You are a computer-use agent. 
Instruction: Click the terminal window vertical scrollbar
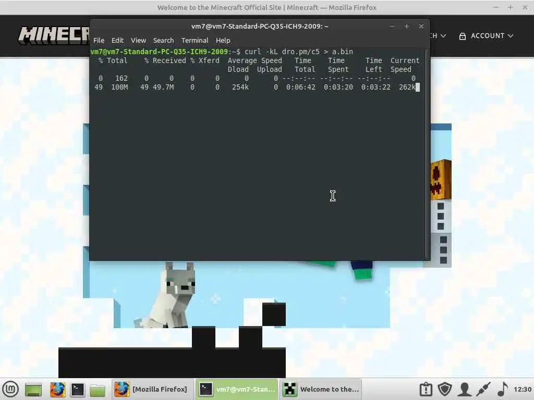427,154
